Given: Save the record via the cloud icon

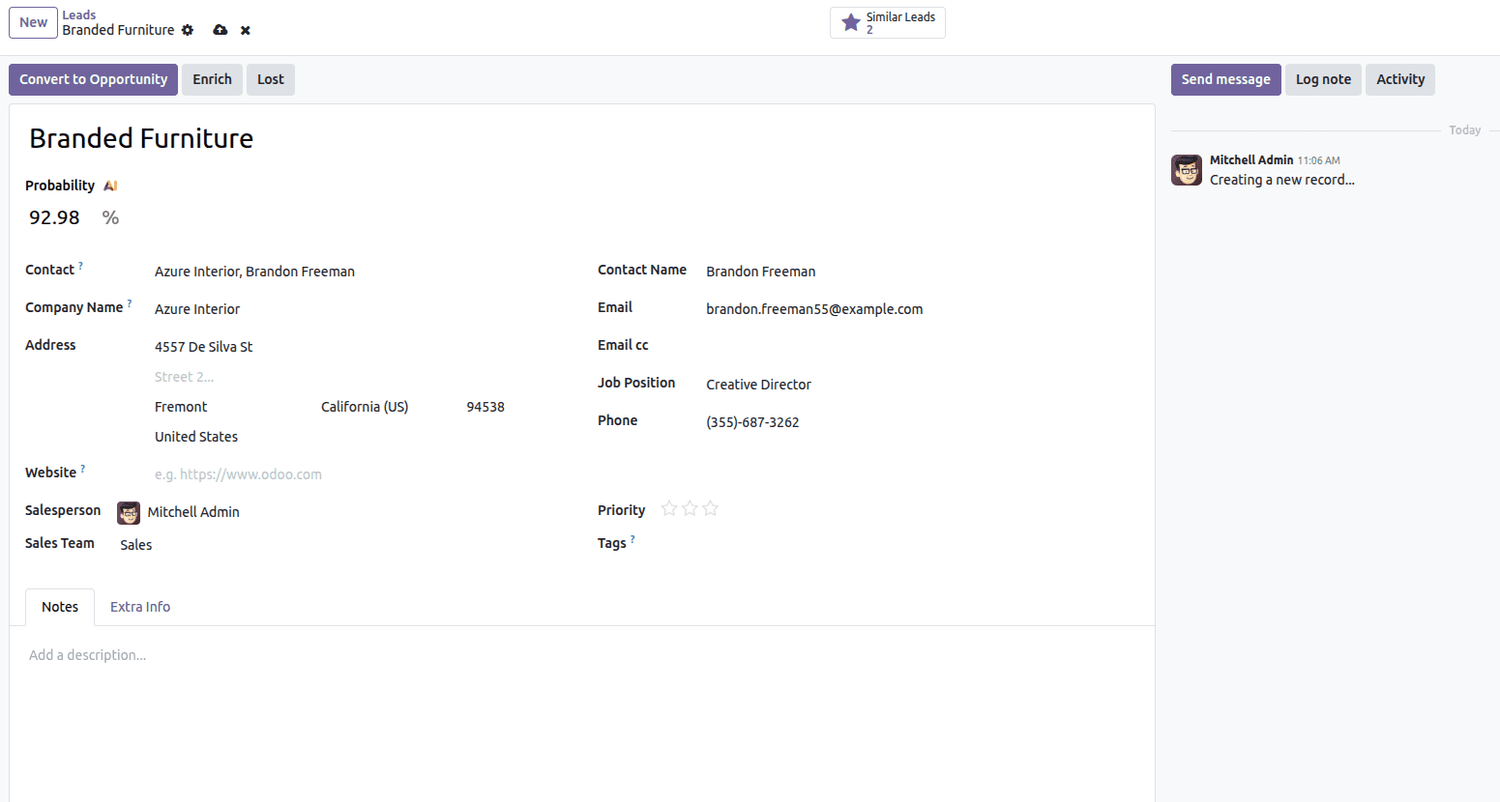Looking at the screenshot, I should (220, 30).
